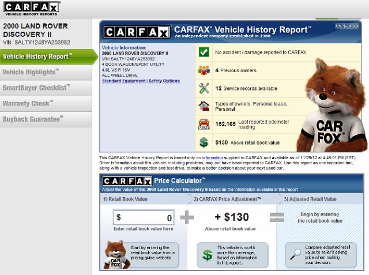
Task: Click the retail book value input field
Action: (144, 218)
